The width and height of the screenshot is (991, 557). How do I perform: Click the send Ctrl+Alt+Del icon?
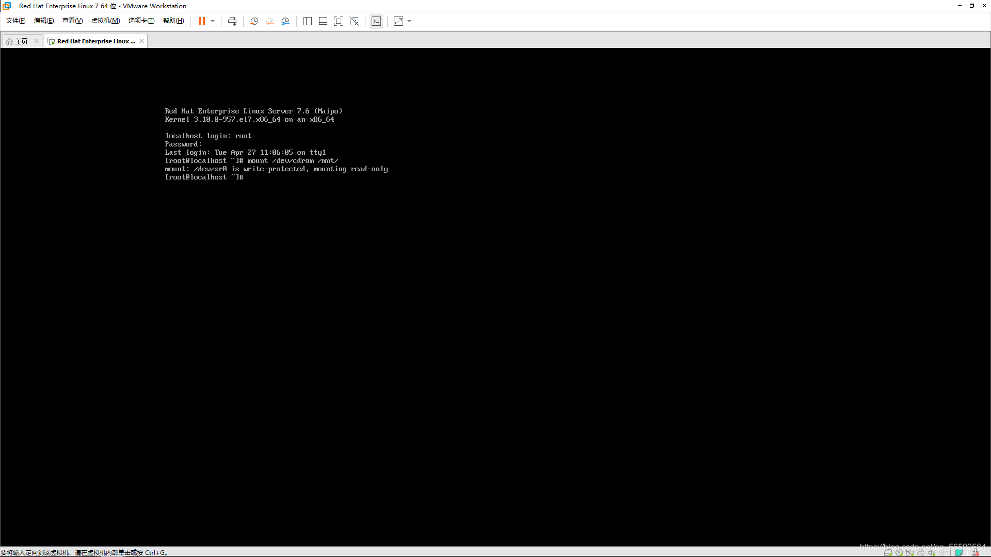coord(232,21)
